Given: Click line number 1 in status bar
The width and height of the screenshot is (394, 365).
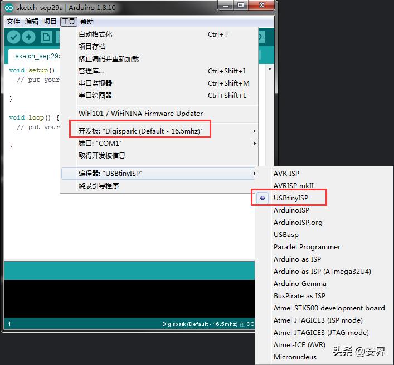Looking at the screenshot, I should pos(9,324).
